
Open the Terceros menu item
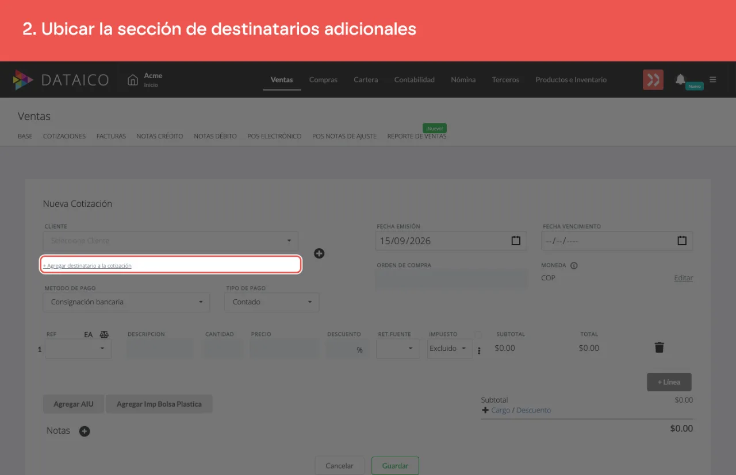[x=505, y=80]
